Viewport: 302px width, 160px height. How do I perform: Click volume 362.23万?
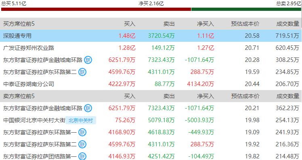[287, 108]
